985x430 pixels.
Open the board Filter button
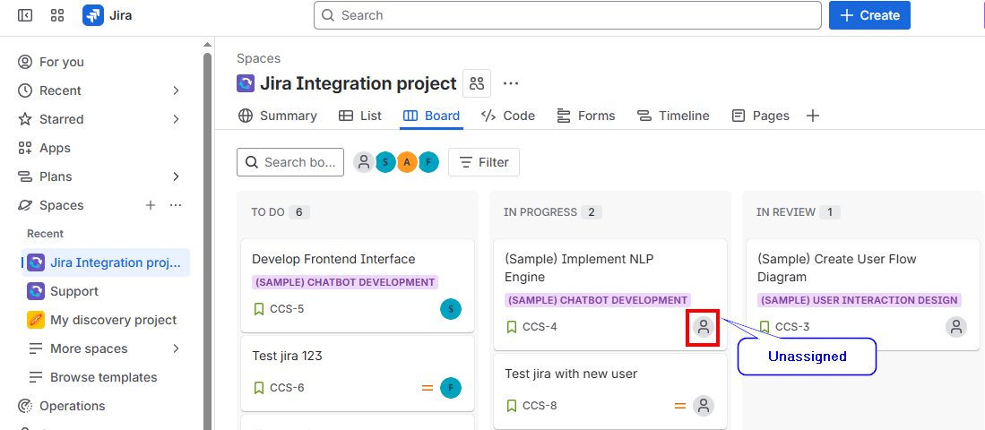click(x=484, y=162)
